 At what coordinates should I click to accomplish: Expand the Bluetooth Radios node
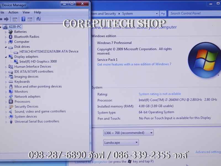point(6,37)
